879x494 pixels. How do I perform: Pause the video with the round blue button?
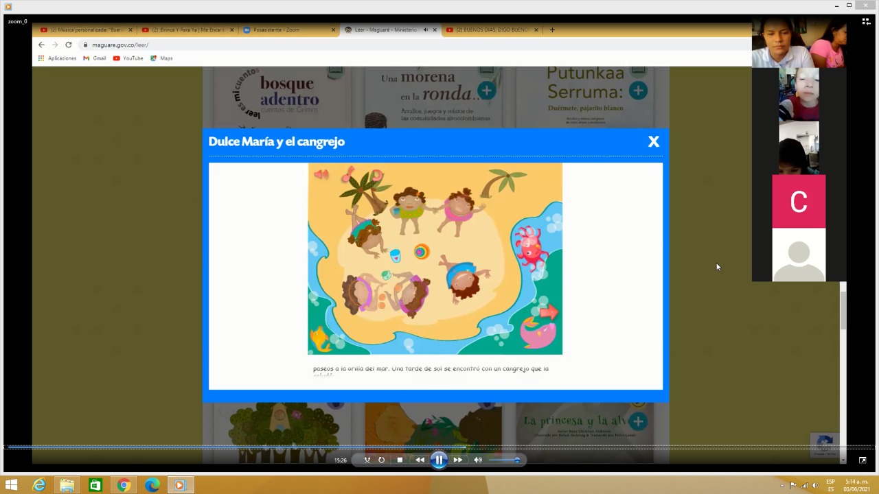[x=439, y=460]
